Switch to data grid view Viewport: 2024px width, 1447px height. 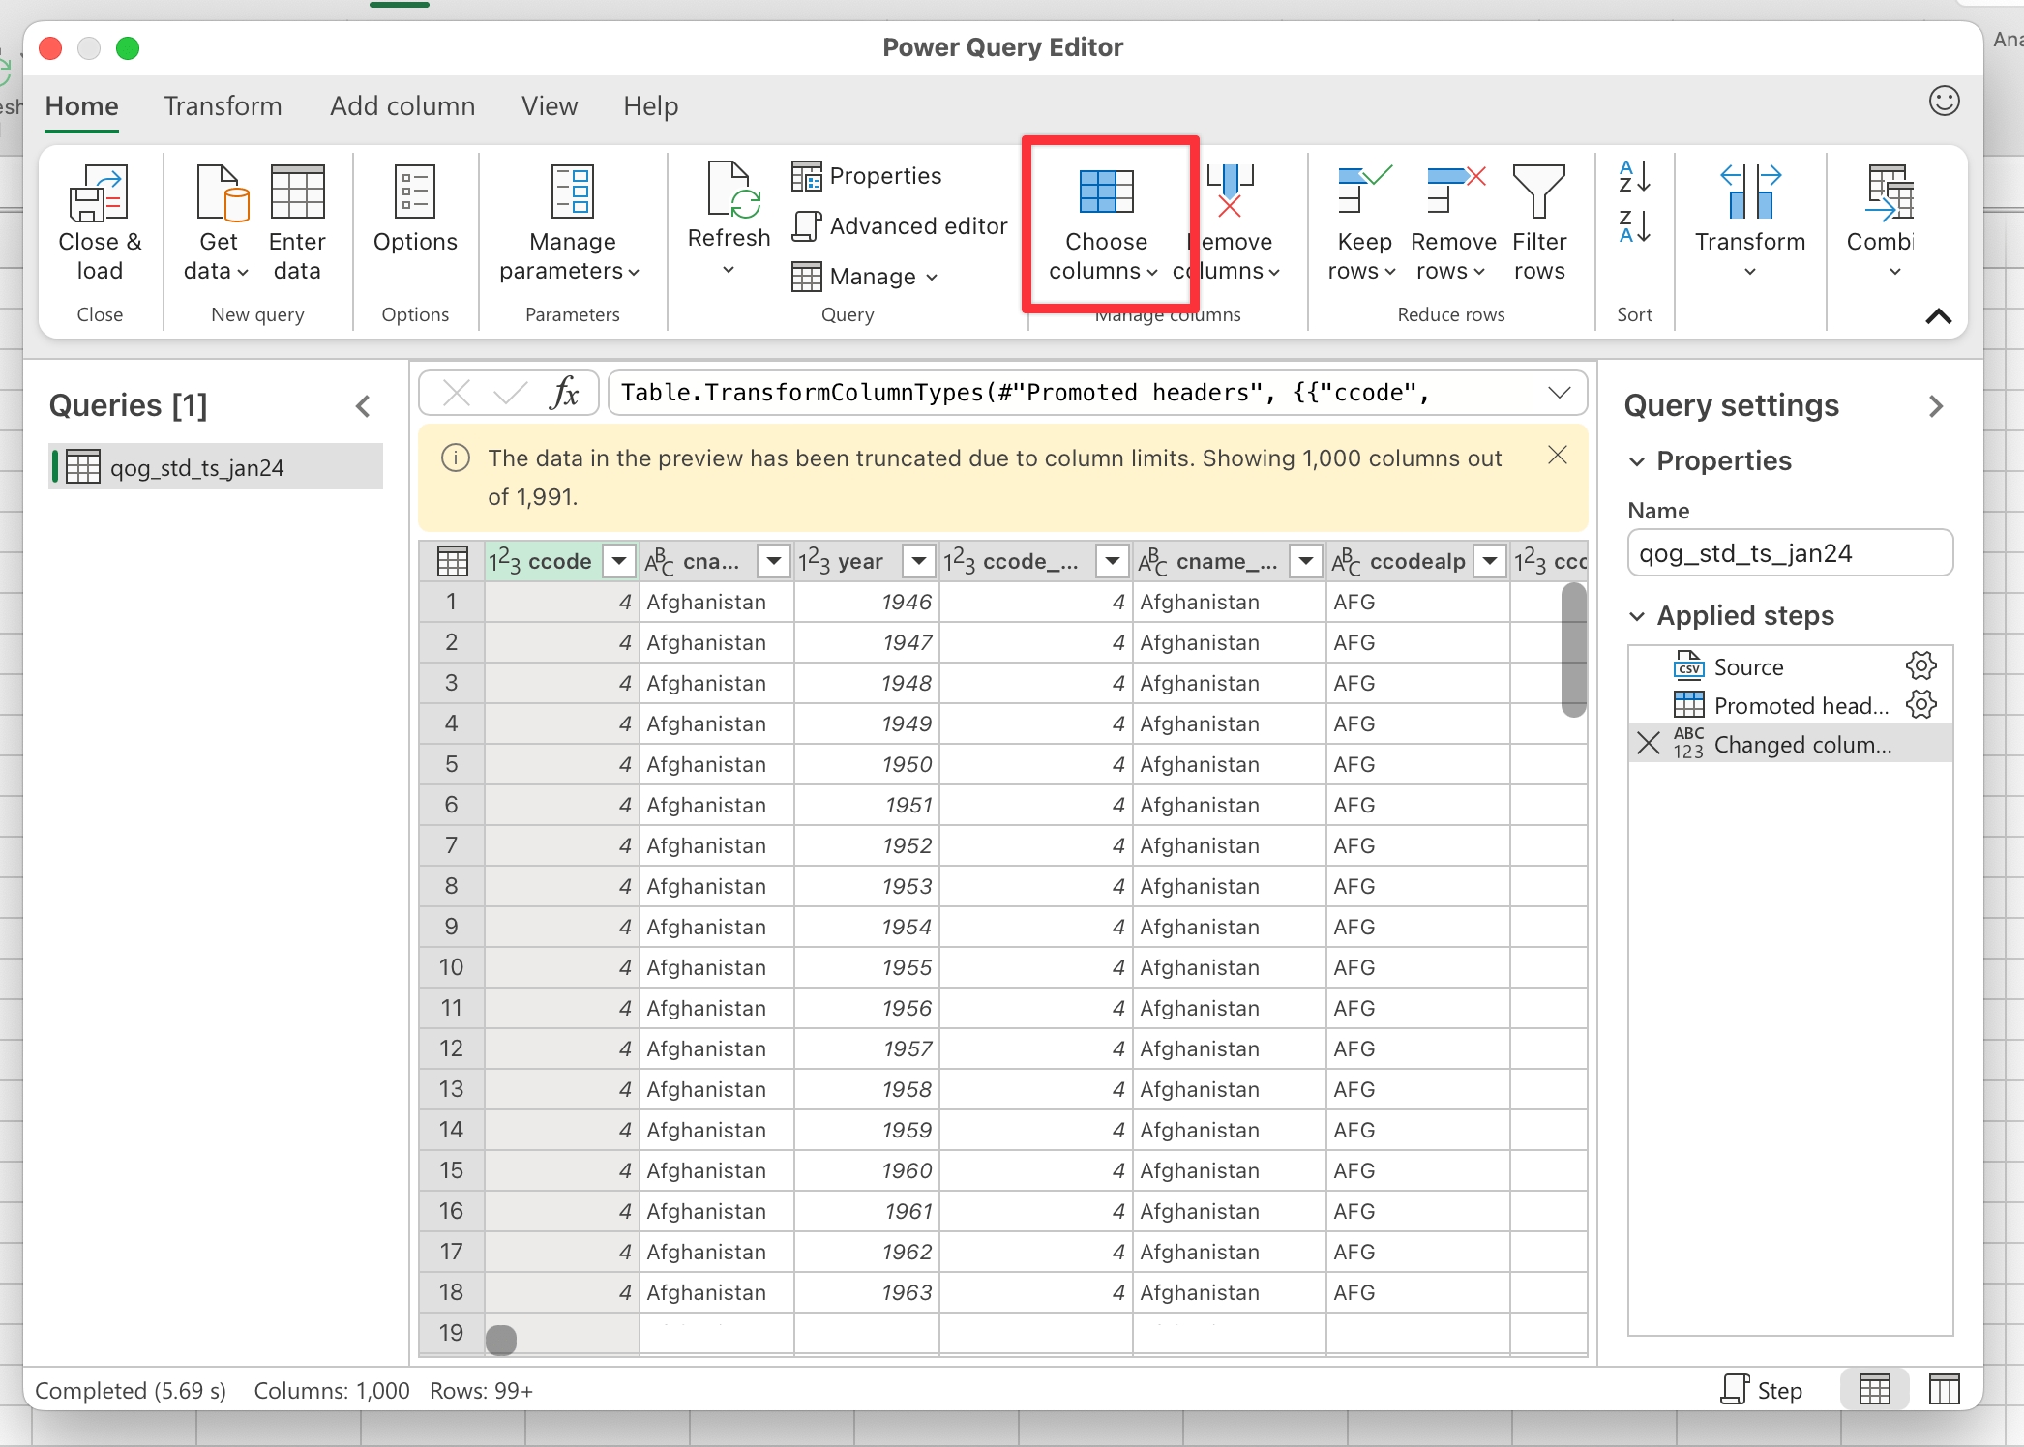[x=1874, y=1390]
